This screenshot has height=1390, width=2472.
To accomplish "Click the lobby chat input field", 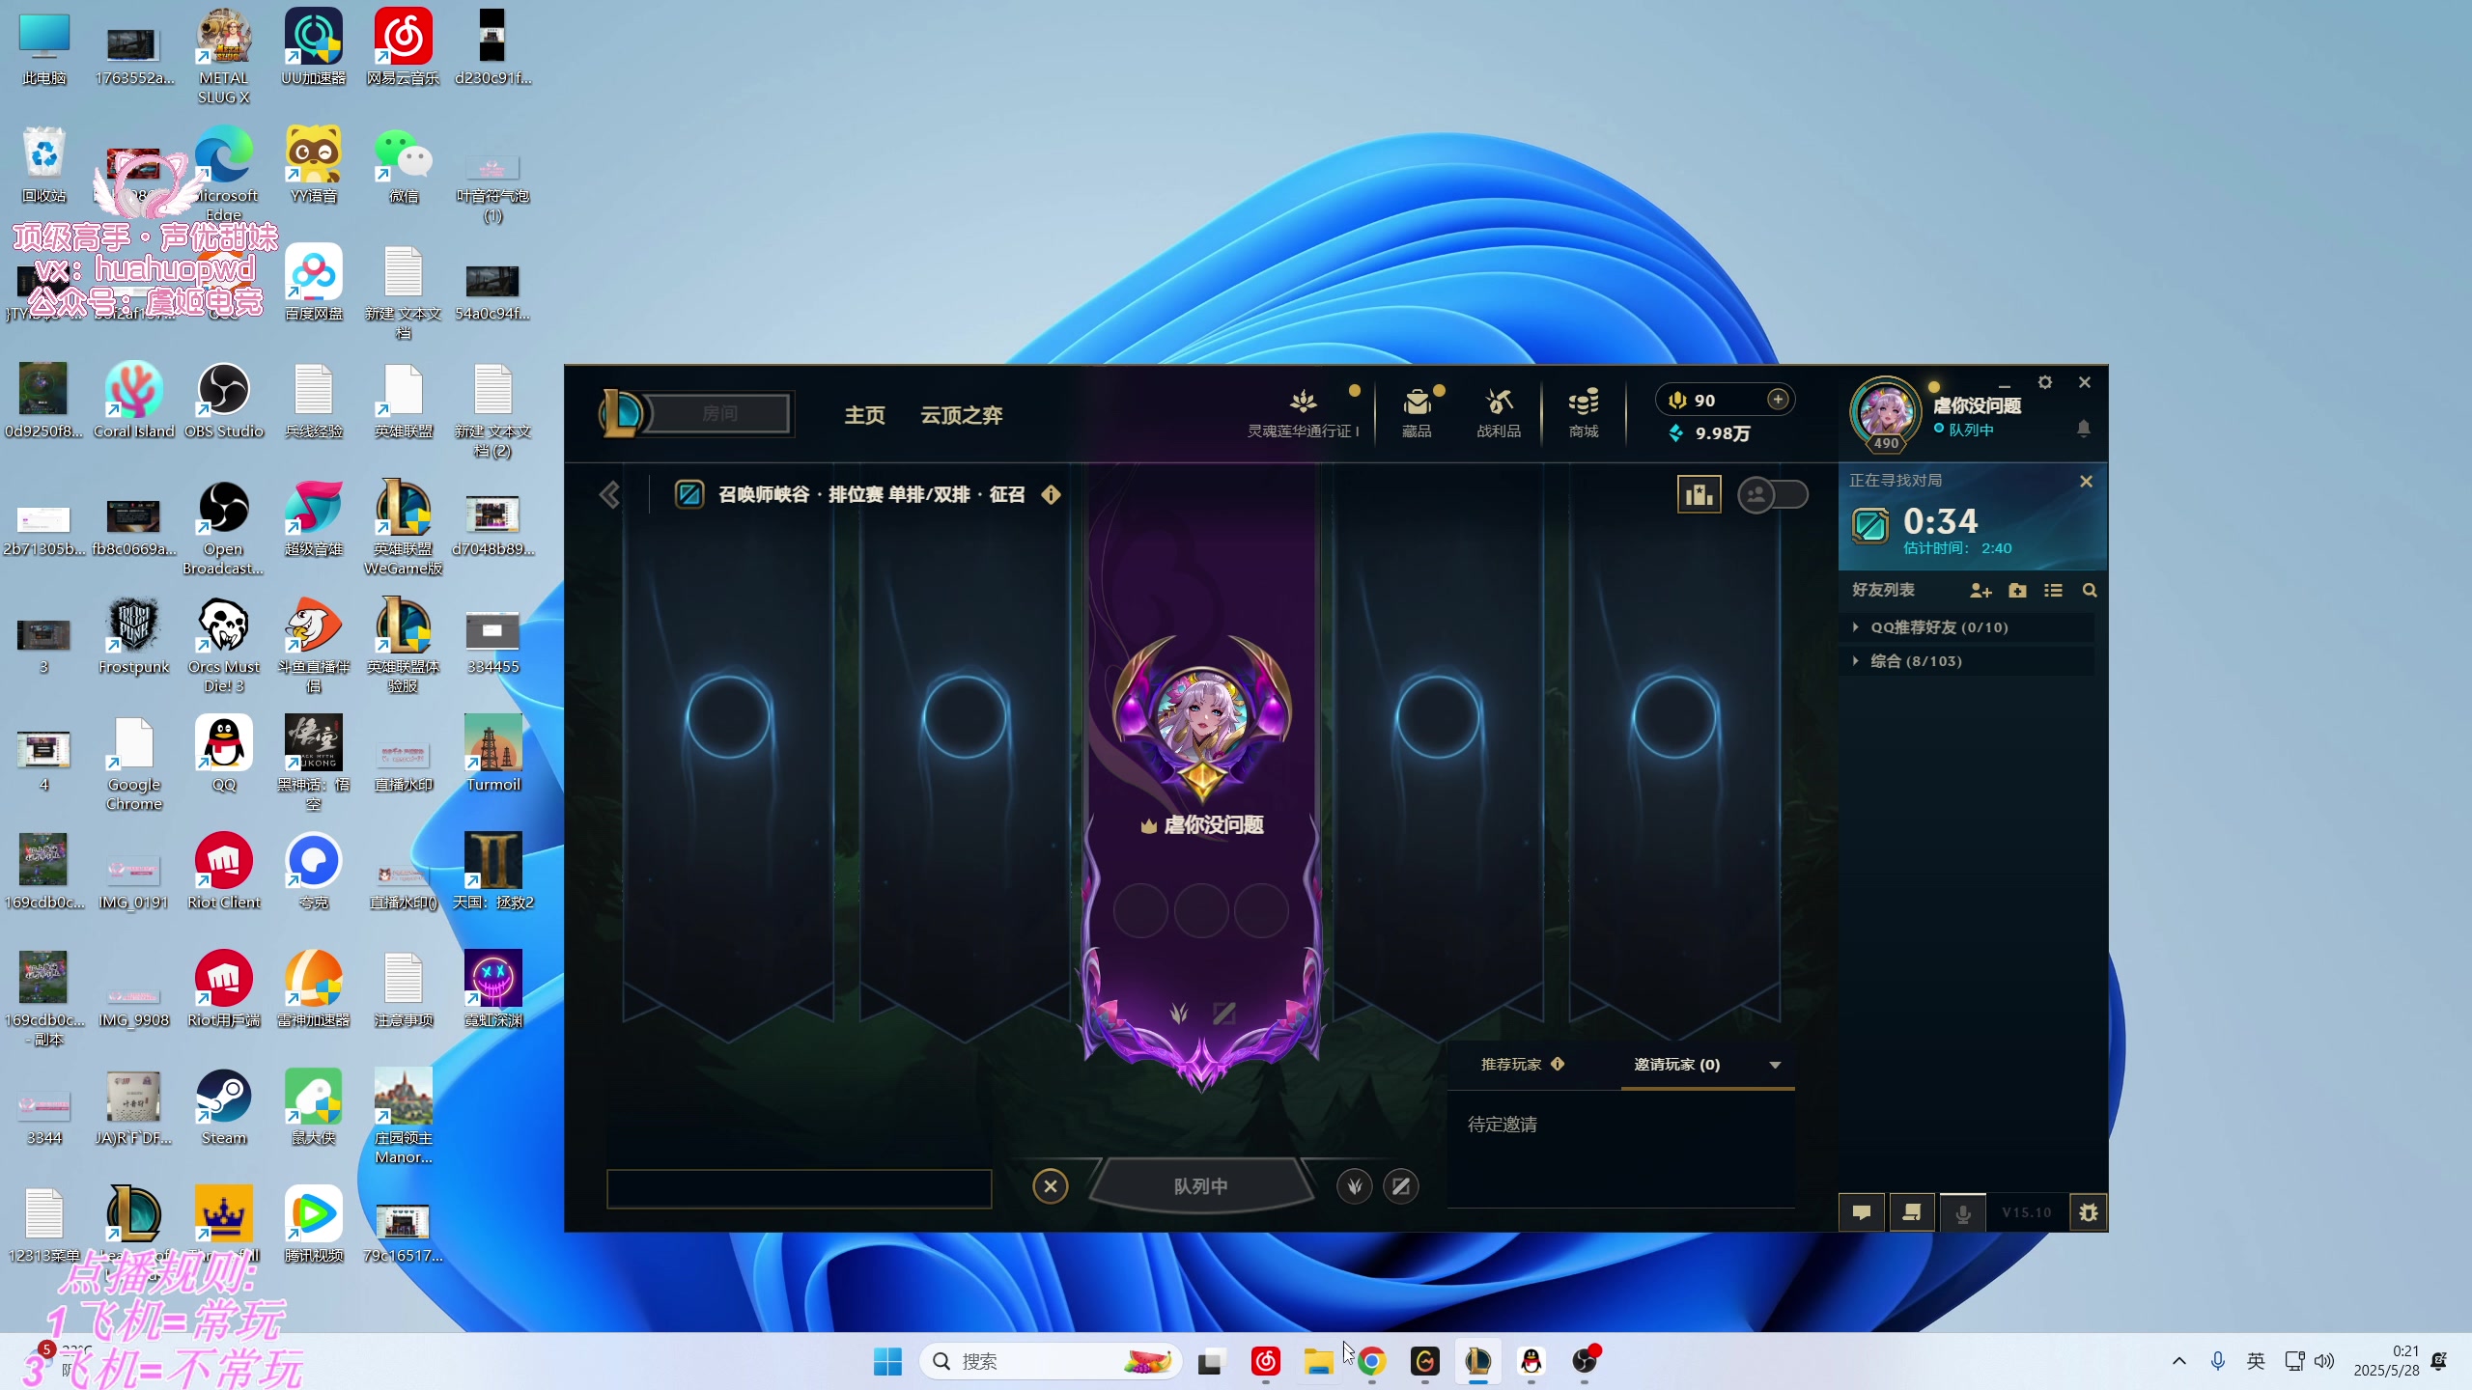I will tap(800, 1188).
